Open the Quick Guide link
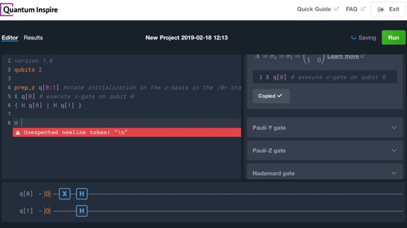Viewport: 407px width, 228px height. [314, 9]
